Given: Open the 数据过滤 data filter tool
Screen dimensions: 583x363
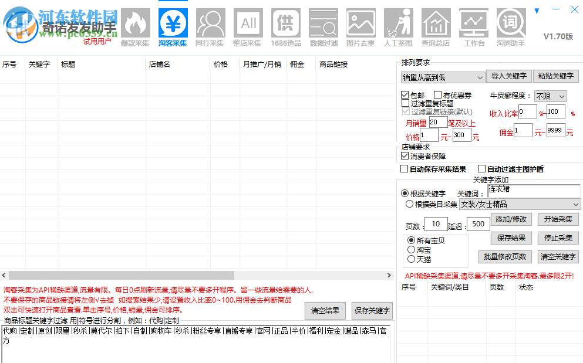Looking at the screenshot, I should point(323,22).
